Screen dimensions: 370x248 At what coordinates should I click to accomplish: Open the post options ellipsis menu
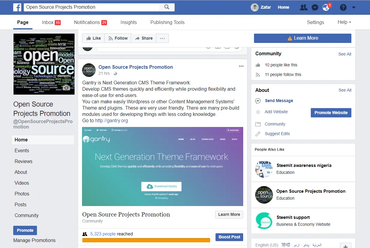coord(241,66)
